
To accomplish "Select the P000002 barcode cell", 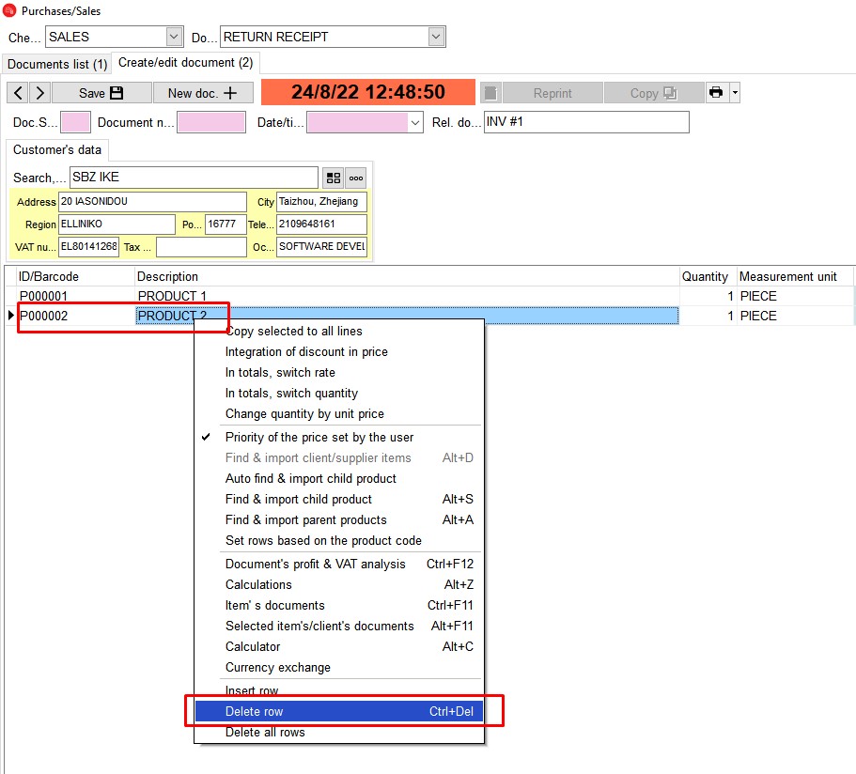I will (x=75, y=316).
